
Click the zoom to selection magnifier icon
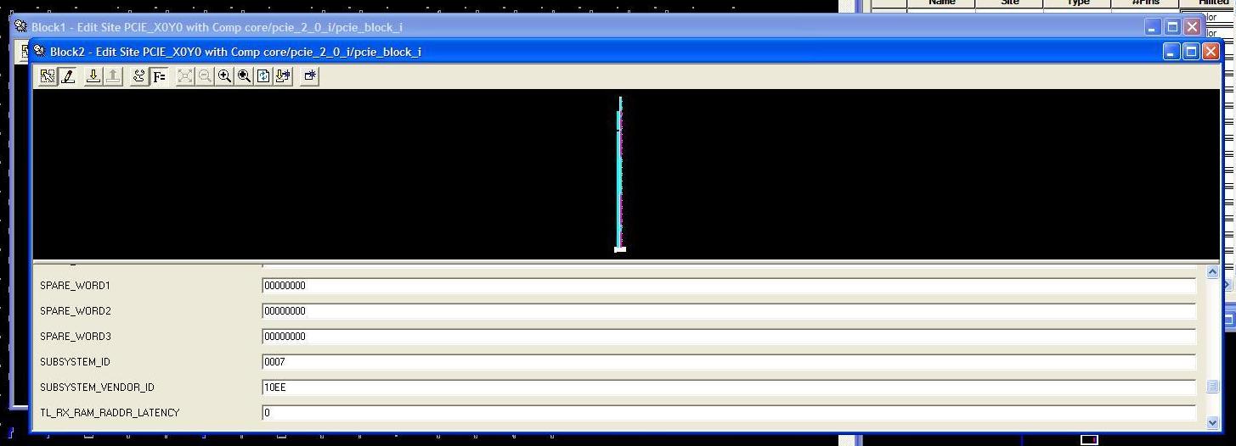[x=244, y=76]
